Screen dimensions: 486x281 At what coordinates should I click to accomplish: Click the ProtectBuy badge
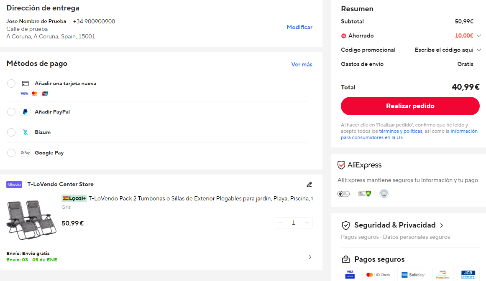443,274
